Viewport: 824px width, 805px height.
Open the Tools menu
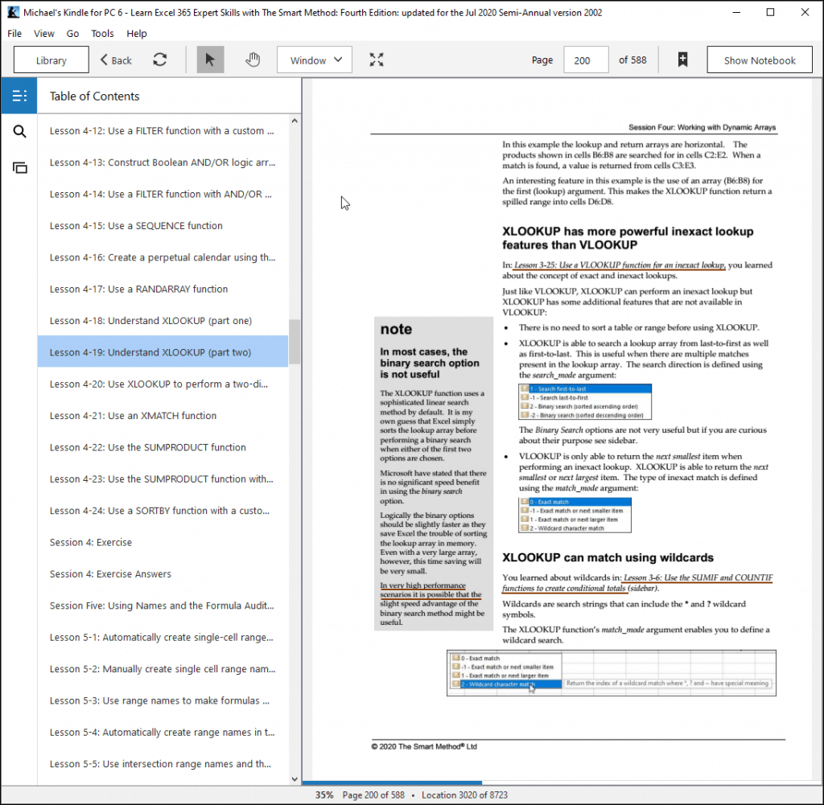point(102,34)
